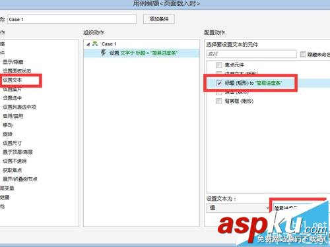The height and width of the screenshot is (247, 330).
Task: Click the Case 1 icon in 组织动作
Action: pos(95,43)
